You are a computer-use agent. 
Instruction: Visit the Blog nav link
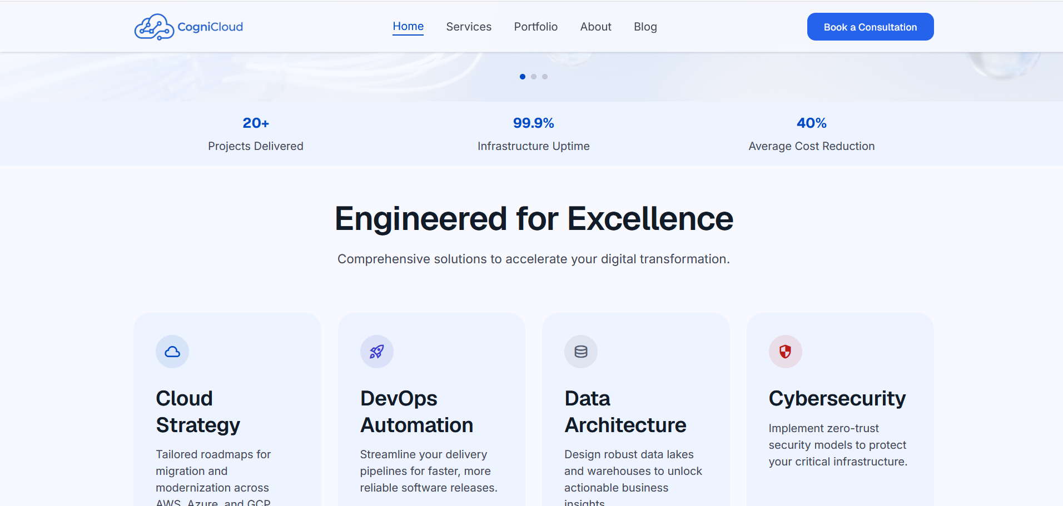point(645,27)
